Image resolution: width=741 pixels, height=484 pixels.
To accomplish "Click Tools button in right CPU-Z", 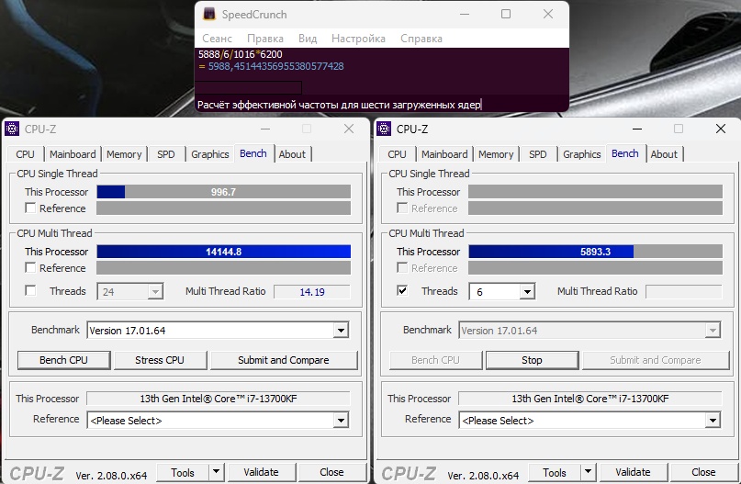I will pyautogui.click(x=555, y=472).
